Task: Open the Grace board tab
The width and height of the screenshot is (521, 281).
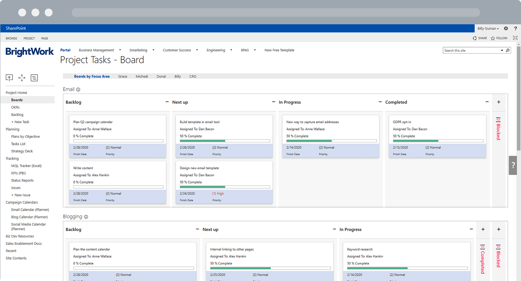Action: click(x=123, y=76)
